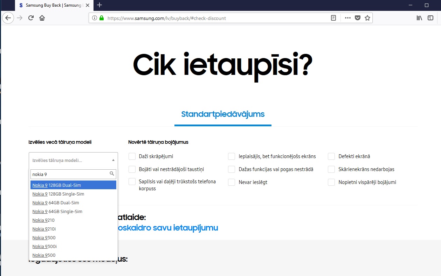
Task: Toggle reader view icon
Action: click(333, 18)
